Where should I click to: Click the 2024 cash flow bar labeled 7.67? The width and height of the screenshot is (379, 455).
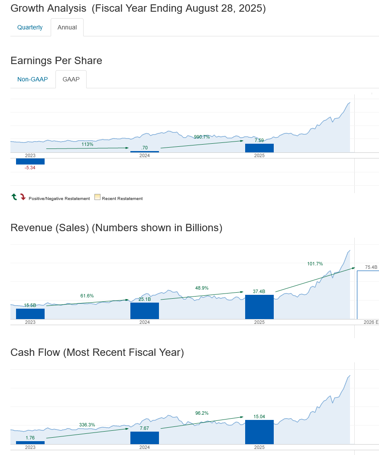(x=145, y=438)
